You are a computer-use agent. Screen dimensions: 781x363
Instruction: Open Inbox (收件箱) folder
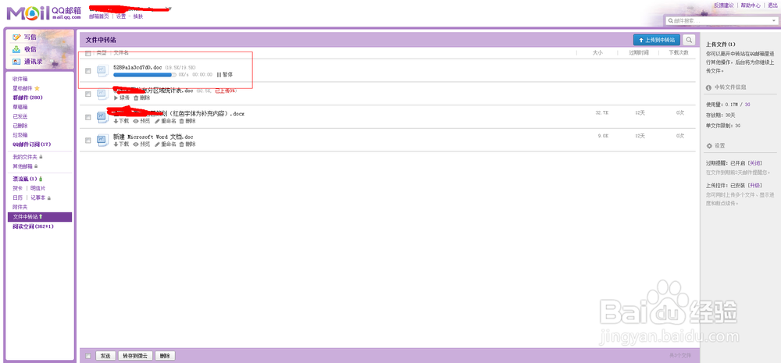(20, 79)
